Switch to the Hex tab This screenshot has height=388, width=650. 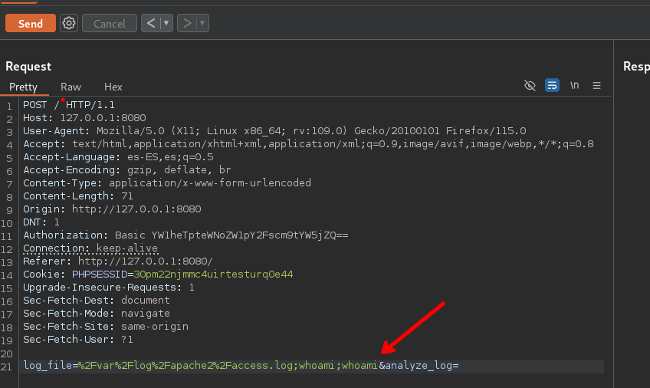tap(113, 87)
